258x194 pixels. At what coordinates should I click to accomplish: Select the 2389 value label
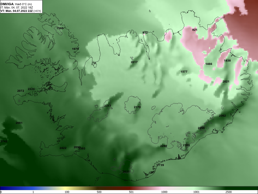pos(186,145)
